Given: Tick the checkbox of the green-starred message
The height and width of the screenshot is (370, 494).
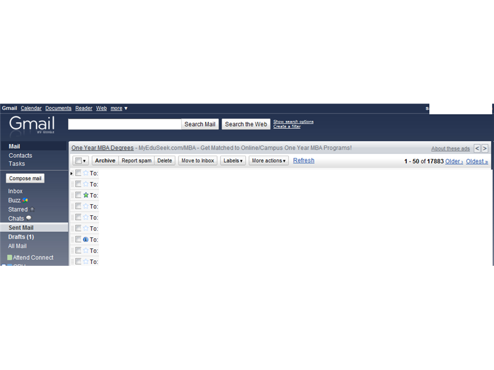Looking at the screenshot, I should [78, 195].
